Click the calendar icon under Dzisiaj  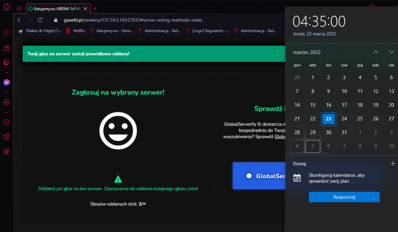(x=297, y=178)
